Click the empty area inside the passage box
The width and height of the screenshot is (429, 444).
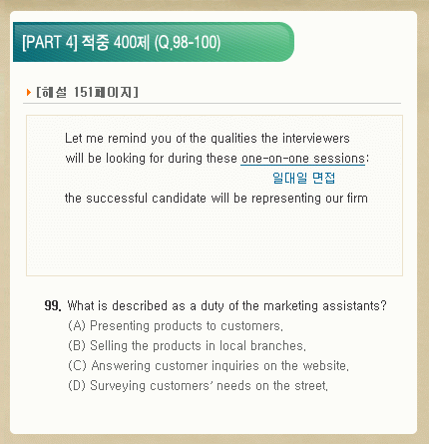tap(214, 241)
